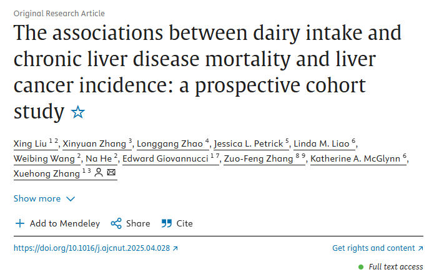Open Xuehong Zhang author details
The height and width of the screenshot is (277, 434).
click(x=47, y=173)
